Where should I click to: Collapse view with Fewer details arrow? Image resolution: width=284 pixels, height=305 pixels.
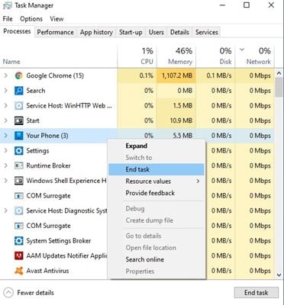point(8,293)
